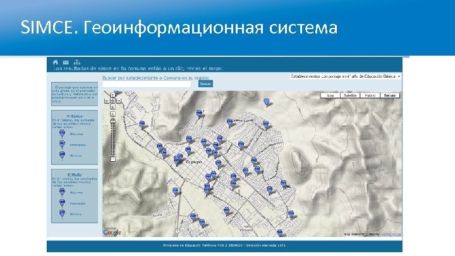455x256 pixels.
Task: Click the info box about puntaje promedio
Action: click(x=75, y=94)
